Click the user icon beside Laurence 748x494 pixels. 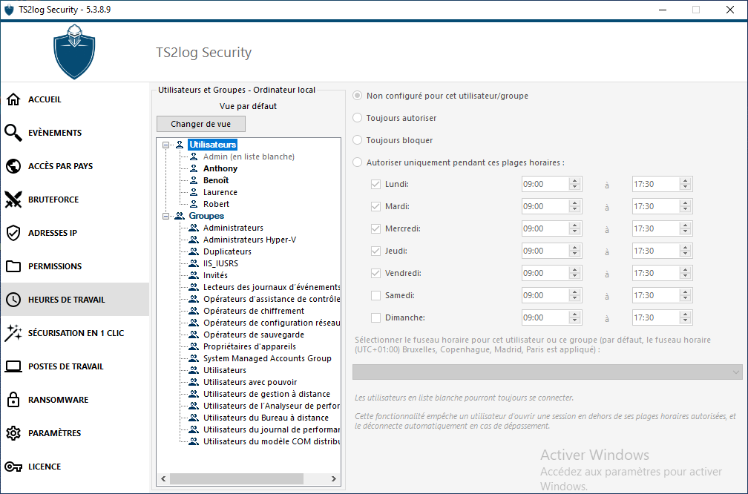tap(194, 192)
